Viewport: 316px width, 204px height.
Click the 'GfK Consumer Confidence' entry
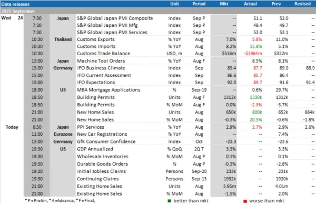pyautogui.click(x=106, y=141)
